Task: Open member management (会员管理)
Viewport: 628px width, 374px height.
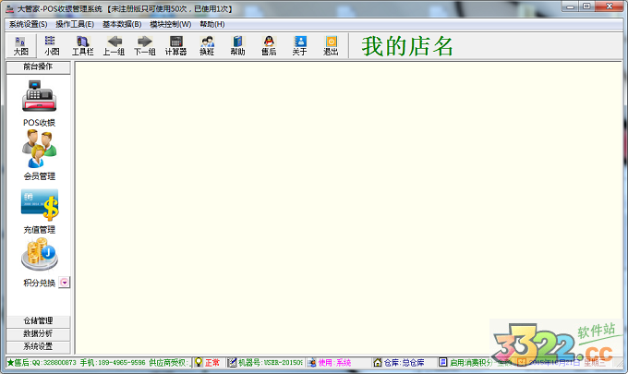Action: (39, 148)
